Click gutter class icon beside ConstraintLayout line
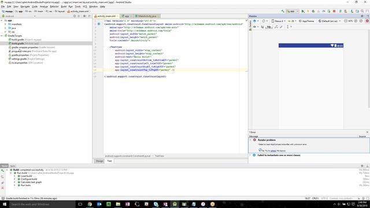370x208 pixels. coord(99,24)
